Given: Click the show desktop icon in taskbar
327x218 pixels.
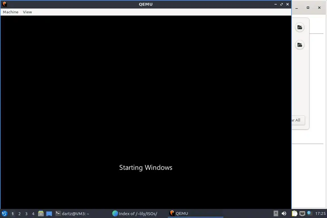Looking at the screenshot, I should pos(49,214).
